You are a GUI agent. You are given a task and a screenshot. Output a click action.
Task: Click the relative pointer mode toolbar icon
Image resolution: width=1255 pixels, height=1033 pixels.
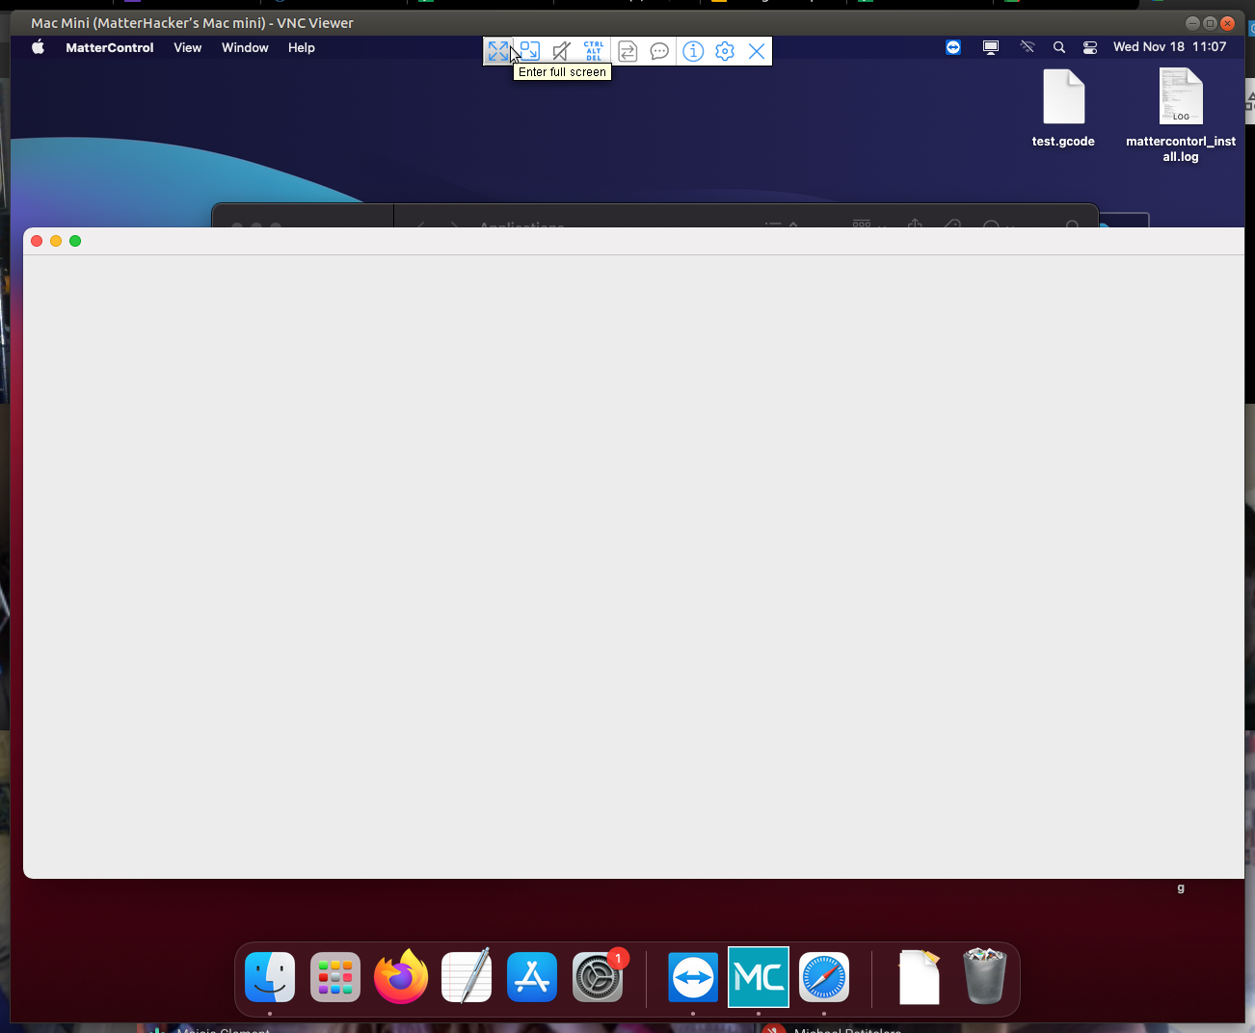[x=529, y=51]
